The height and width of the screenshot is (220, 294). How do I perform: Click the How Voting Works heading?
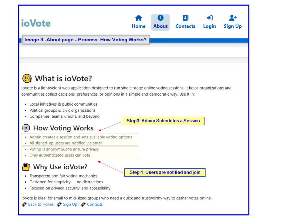coord(63,128)
